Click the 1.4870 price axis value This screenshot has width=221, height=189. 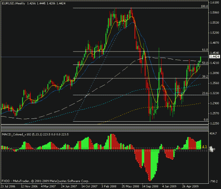coord(215,43)
